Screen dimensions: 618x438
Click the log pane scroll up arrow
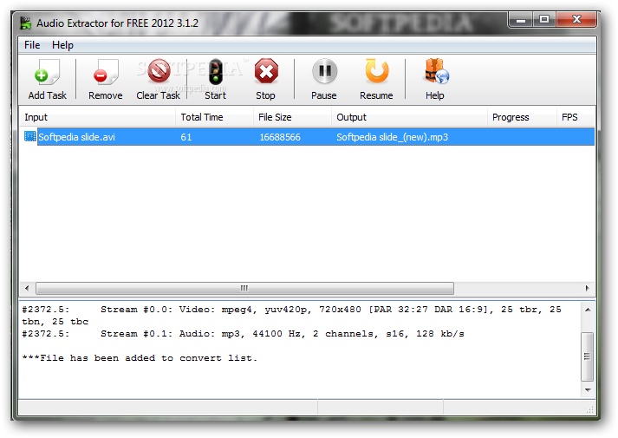(x=588, y=310)
